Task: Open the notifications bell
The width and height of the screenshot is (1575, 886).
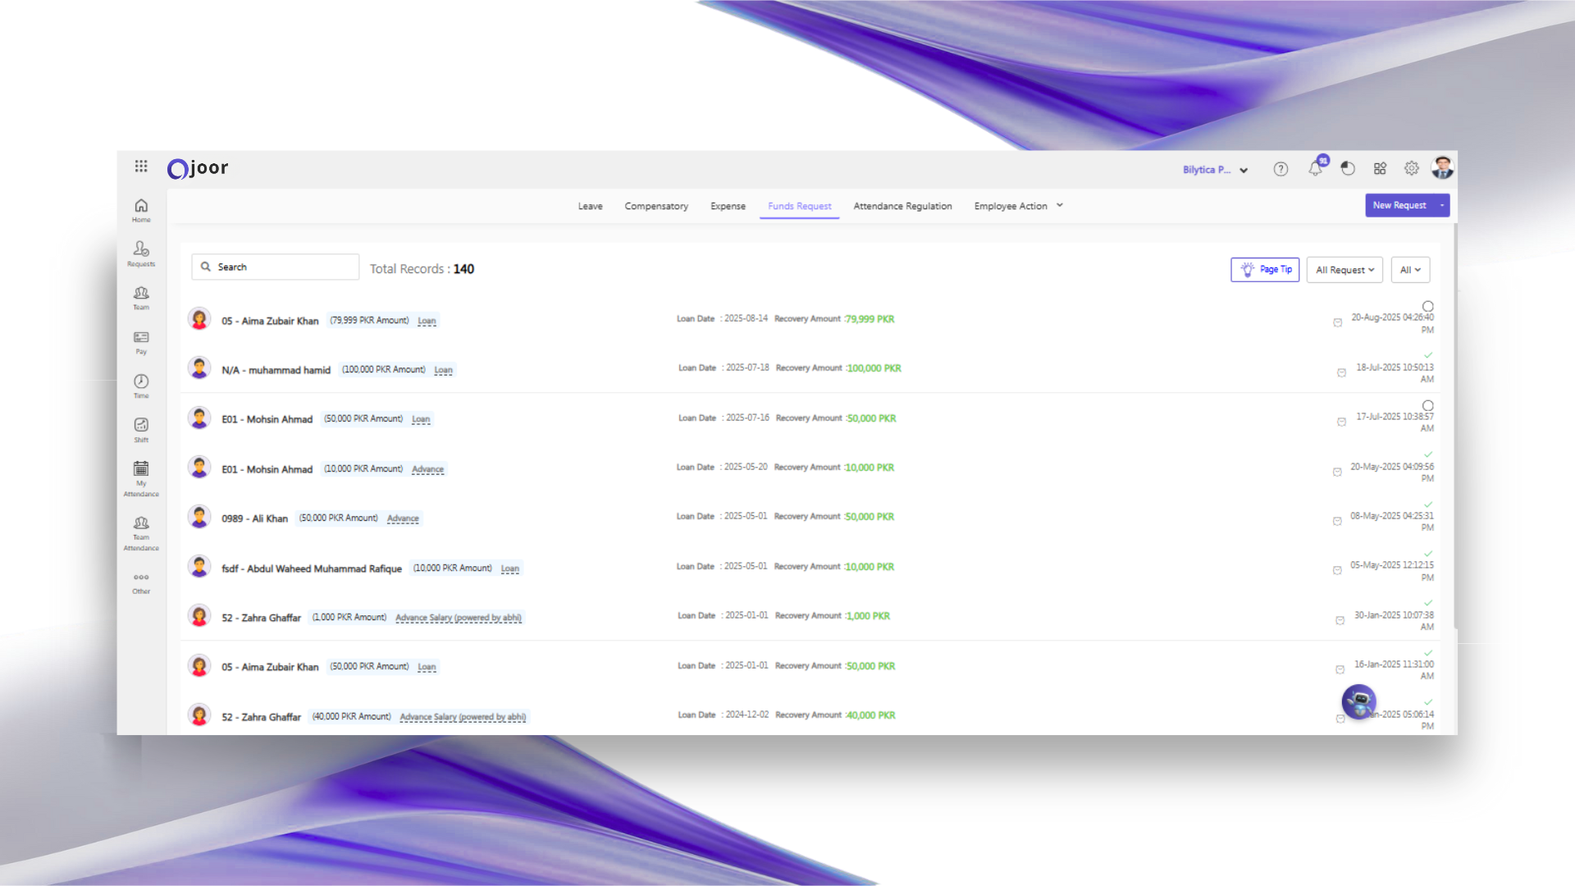Action: point(1315,169)
